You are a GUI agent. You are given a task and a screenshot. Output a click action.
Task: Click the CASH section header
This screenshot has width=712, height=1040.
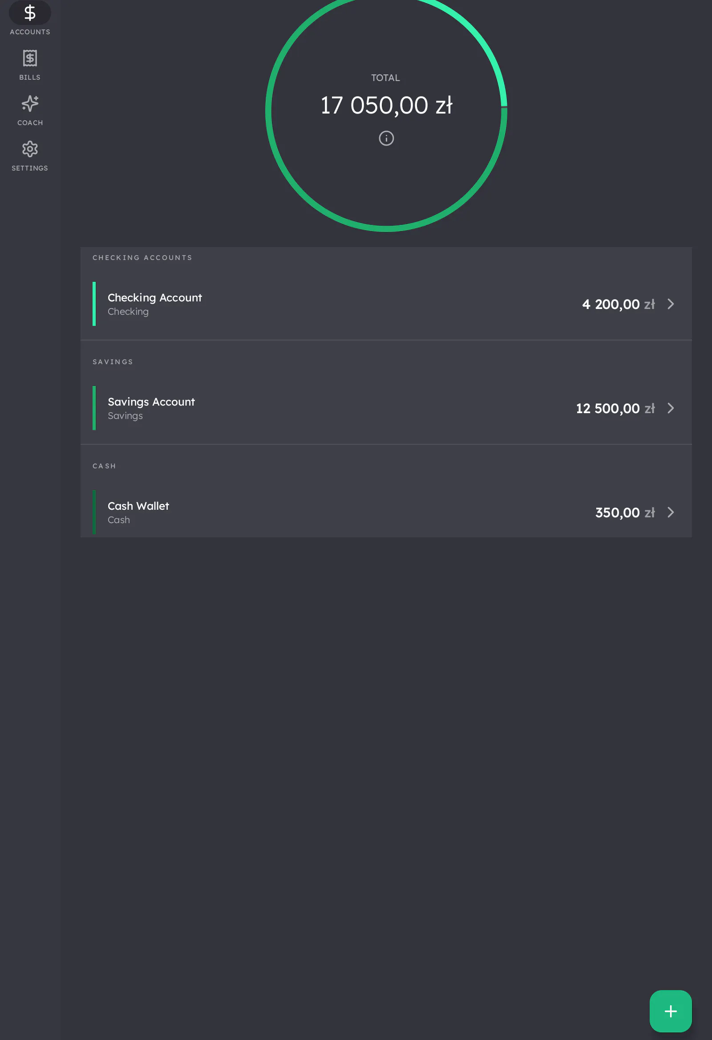(104, 466)
